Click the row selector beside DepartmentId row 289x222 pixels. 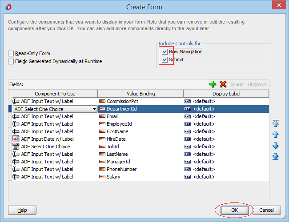pos(10,109)
